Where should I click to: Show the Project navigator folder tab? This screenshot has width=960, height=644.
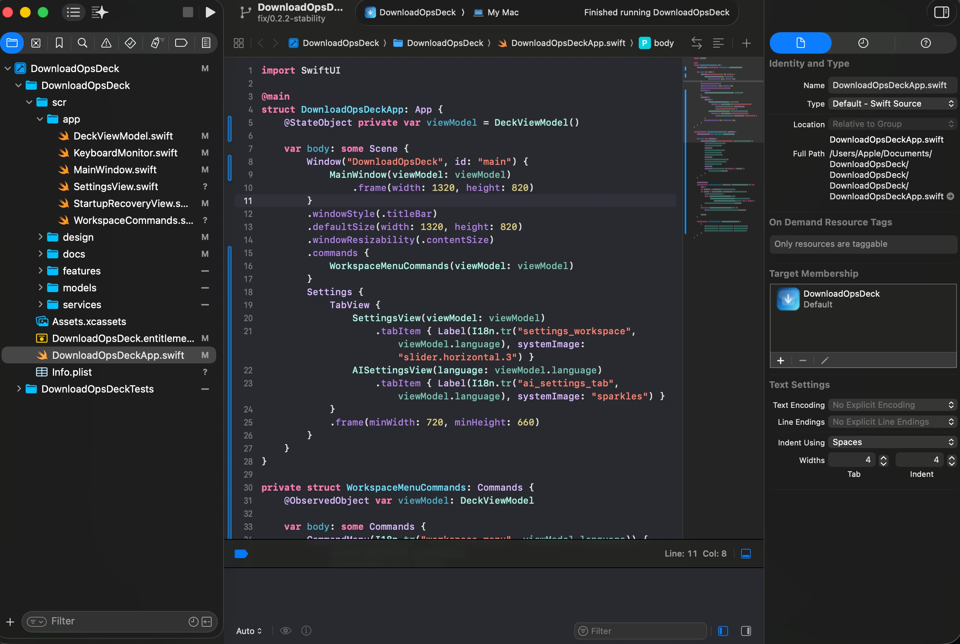click(12, 43)
